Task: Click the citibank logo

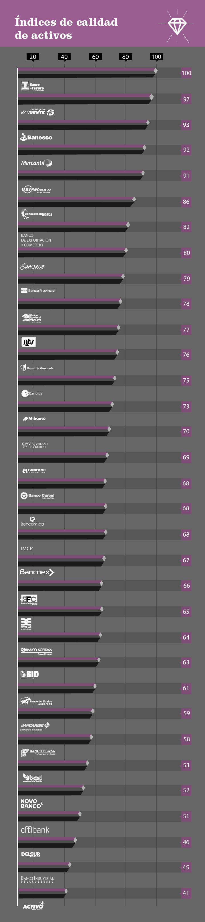Action: (x=35, y=829)
